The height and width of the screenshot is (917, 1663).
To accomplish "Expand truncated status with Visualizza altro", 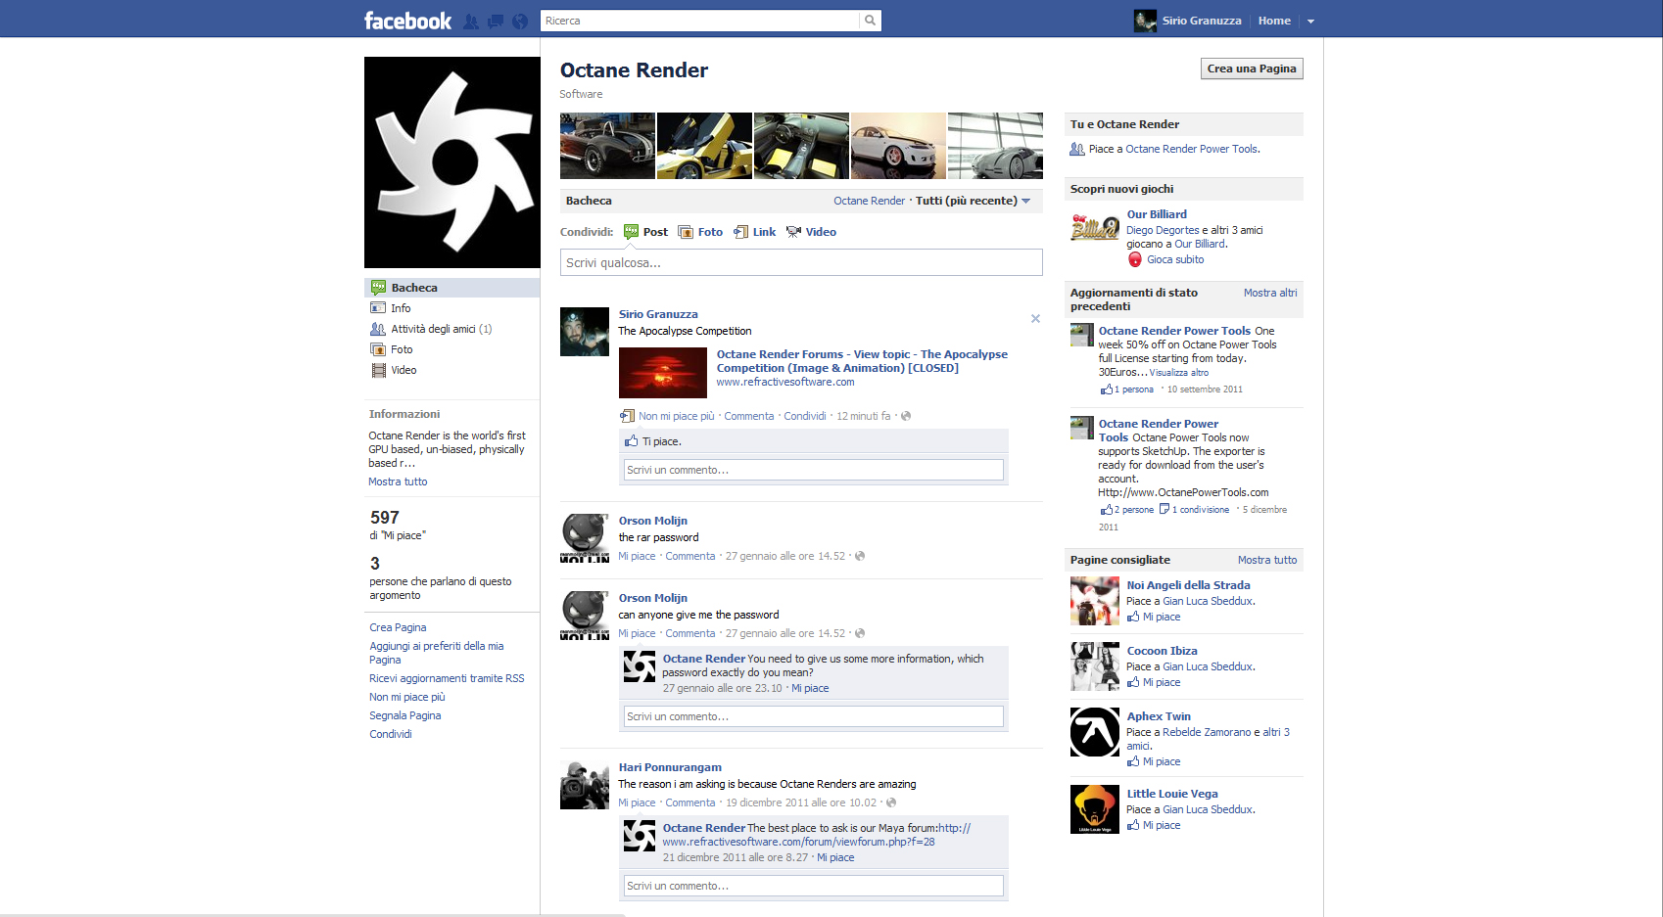I will point(1179,373).
